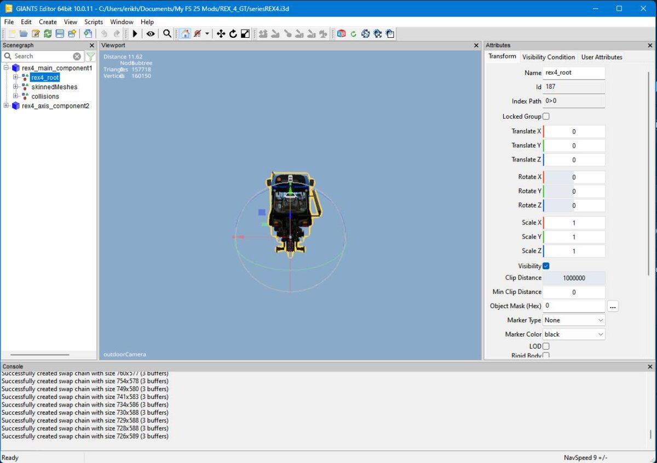Click the Undo arrow icon

[x=105, y=34]
